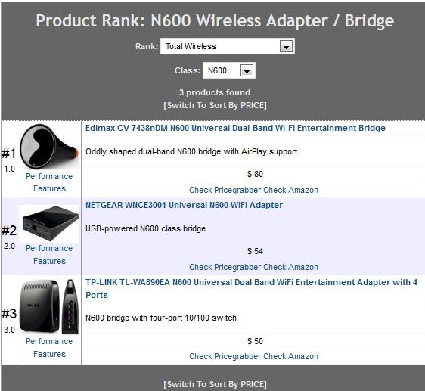Check Amazon for the $54 NETGEAR
The image size is (425, 391).
[291, 267]
